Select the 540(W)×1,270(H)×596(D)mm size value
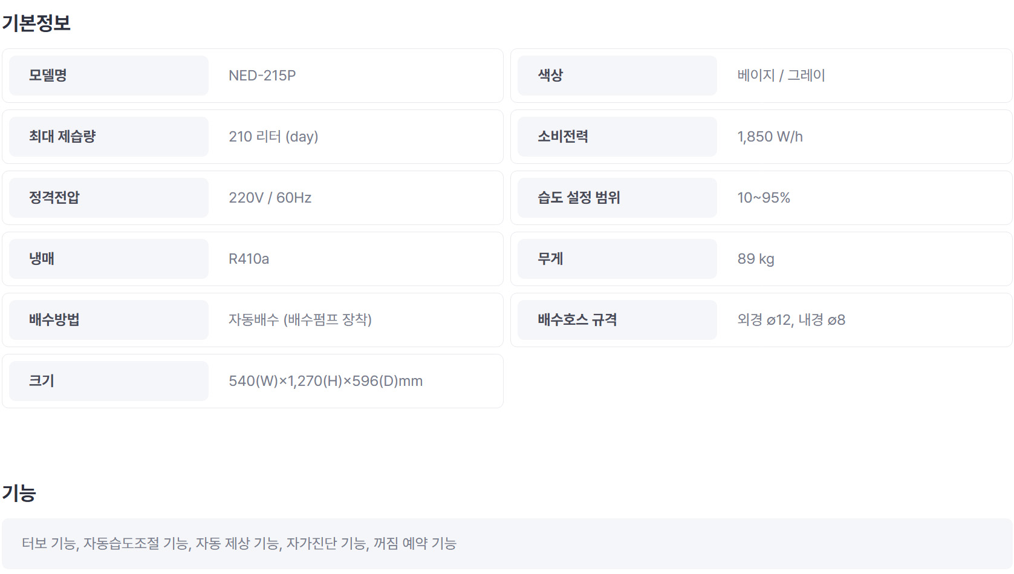 [325, 381]
